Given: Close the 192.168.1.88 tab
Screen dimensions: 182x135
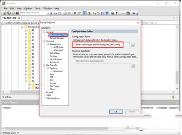Looking at the screenshot, I should [x=19, y=18].
